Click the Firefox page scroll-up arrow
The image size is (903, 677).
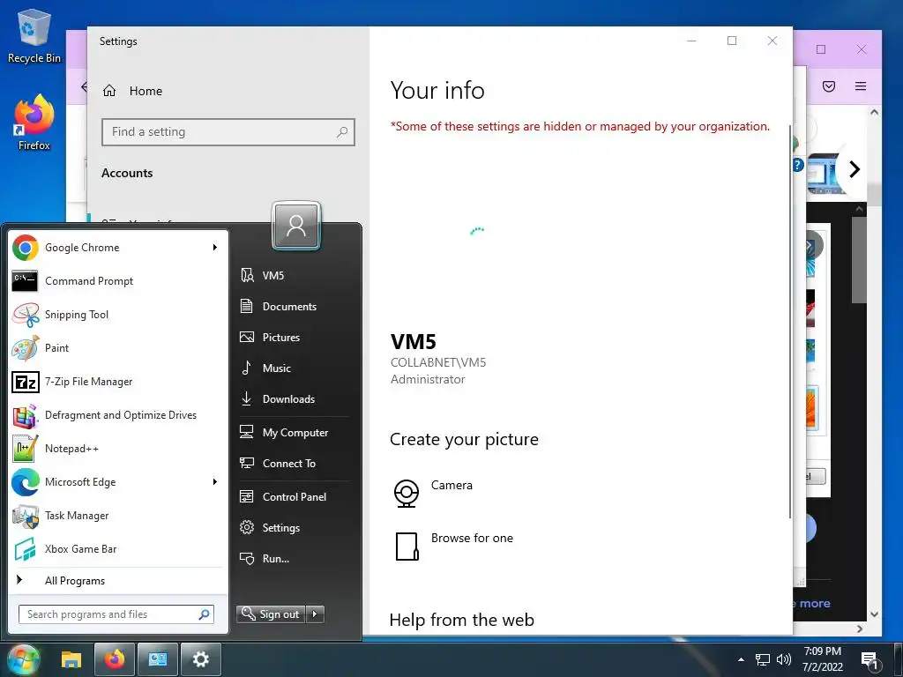(874, 112)
